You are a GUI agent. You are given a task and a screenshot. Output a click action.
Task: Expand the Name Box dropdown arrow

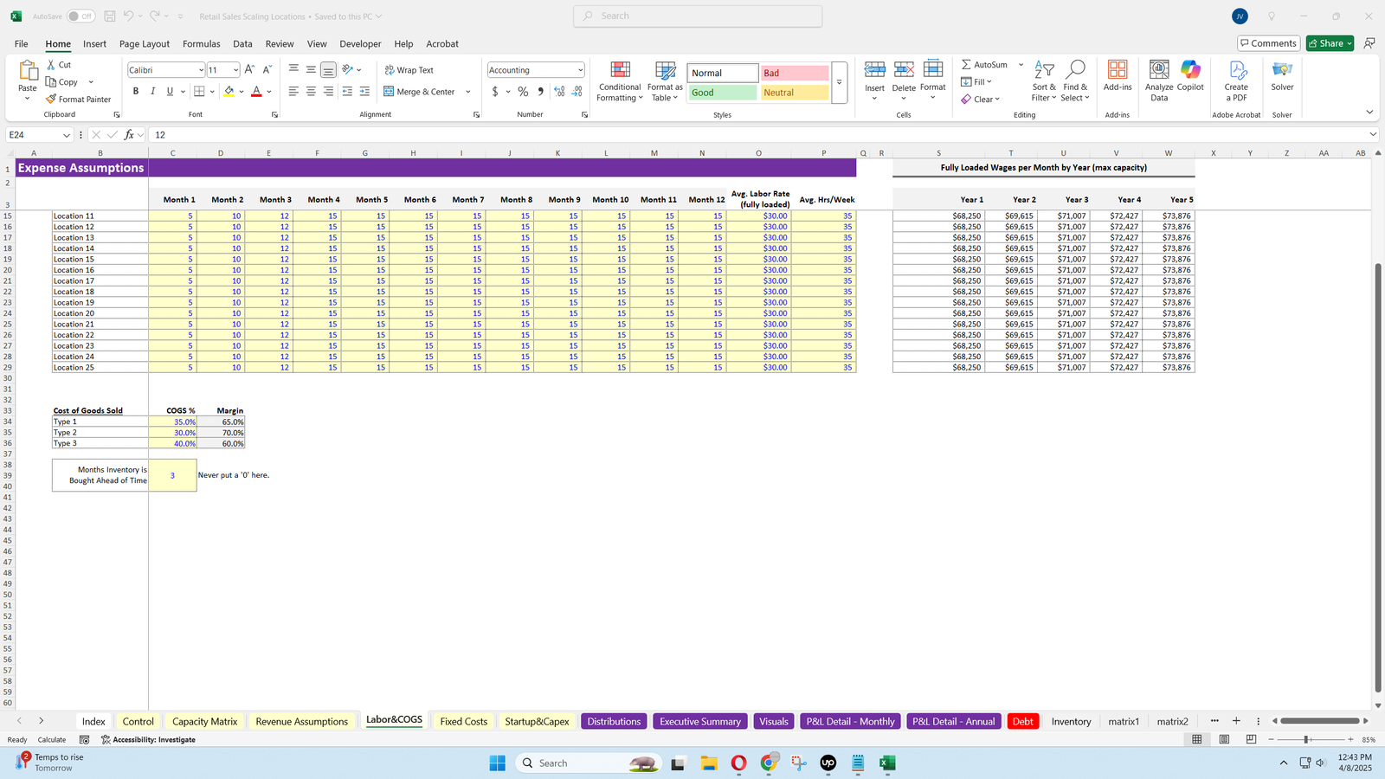(x=66, y=135)
